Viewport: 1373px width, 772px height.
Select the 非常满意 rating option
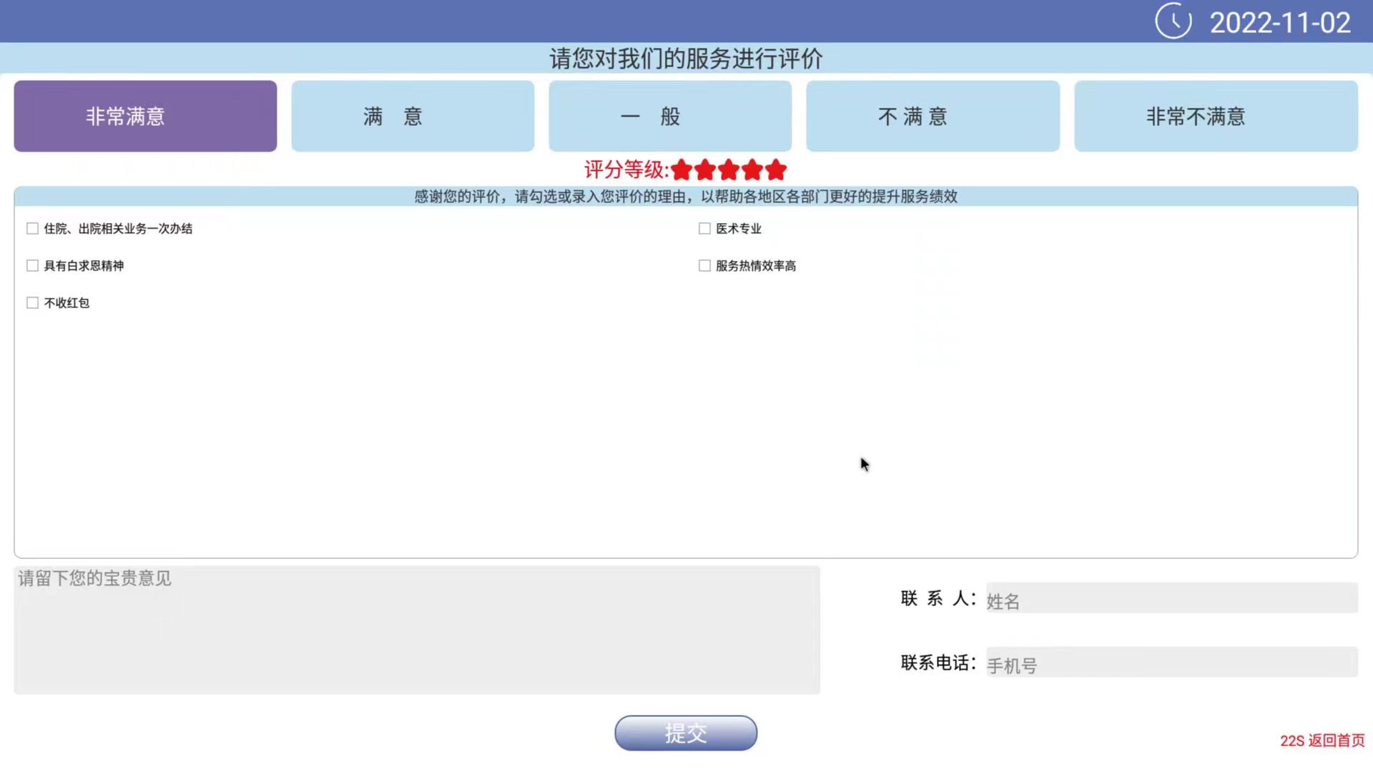tap(145, 116)
